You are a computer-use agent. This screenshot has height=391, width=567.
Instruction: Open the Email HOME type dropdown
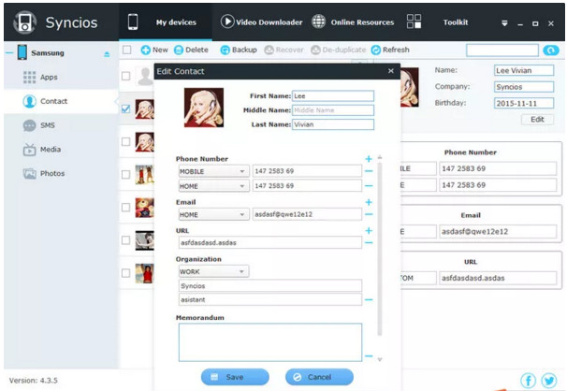click(x=213, y=214)
